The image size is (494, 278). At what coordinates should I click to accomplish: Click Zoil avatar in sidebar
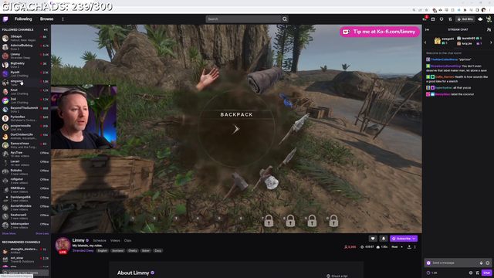(5, 100)
